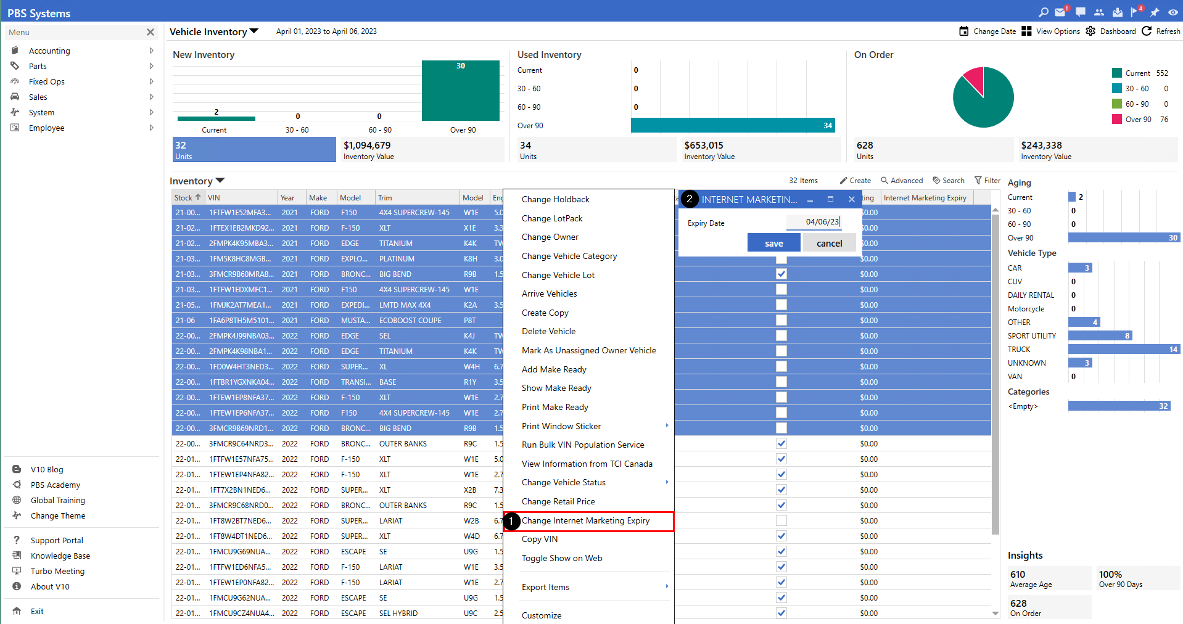Open the Inventory section dropdown arrow
Image resolution: width=1183 pixels, height=624 pixels.
pyautogui.click(x=220, y=181)
